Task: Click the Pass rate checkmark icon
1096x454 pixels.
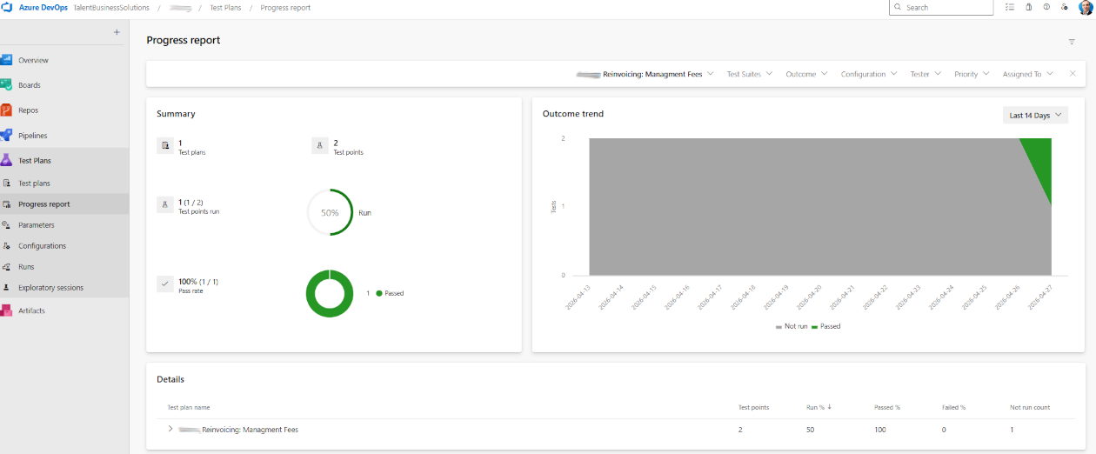Action: pyautogui.click(x=164, y=284)
